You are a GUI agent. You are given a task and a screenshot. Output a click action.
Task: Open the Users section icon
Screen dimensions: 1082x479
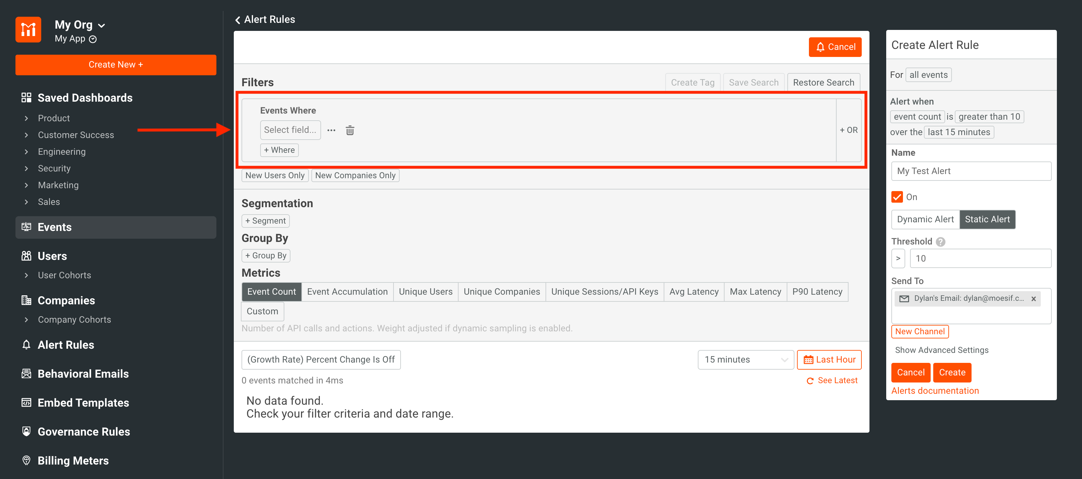pos(26,255)
